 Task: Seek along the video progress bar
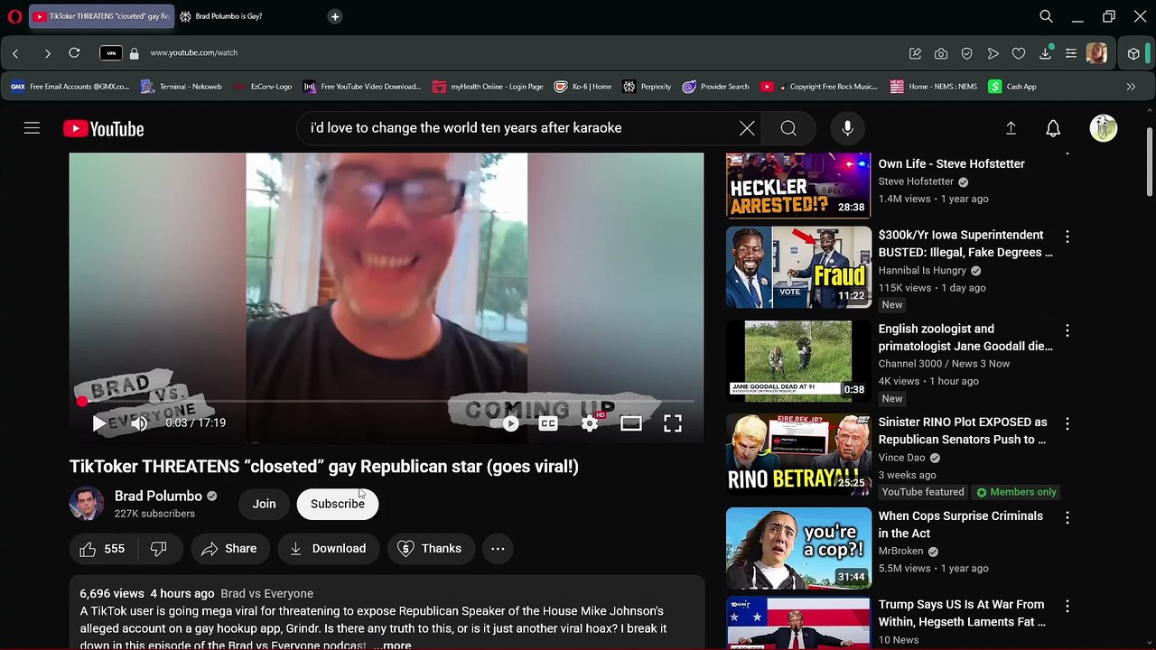[x=387, y=401]
